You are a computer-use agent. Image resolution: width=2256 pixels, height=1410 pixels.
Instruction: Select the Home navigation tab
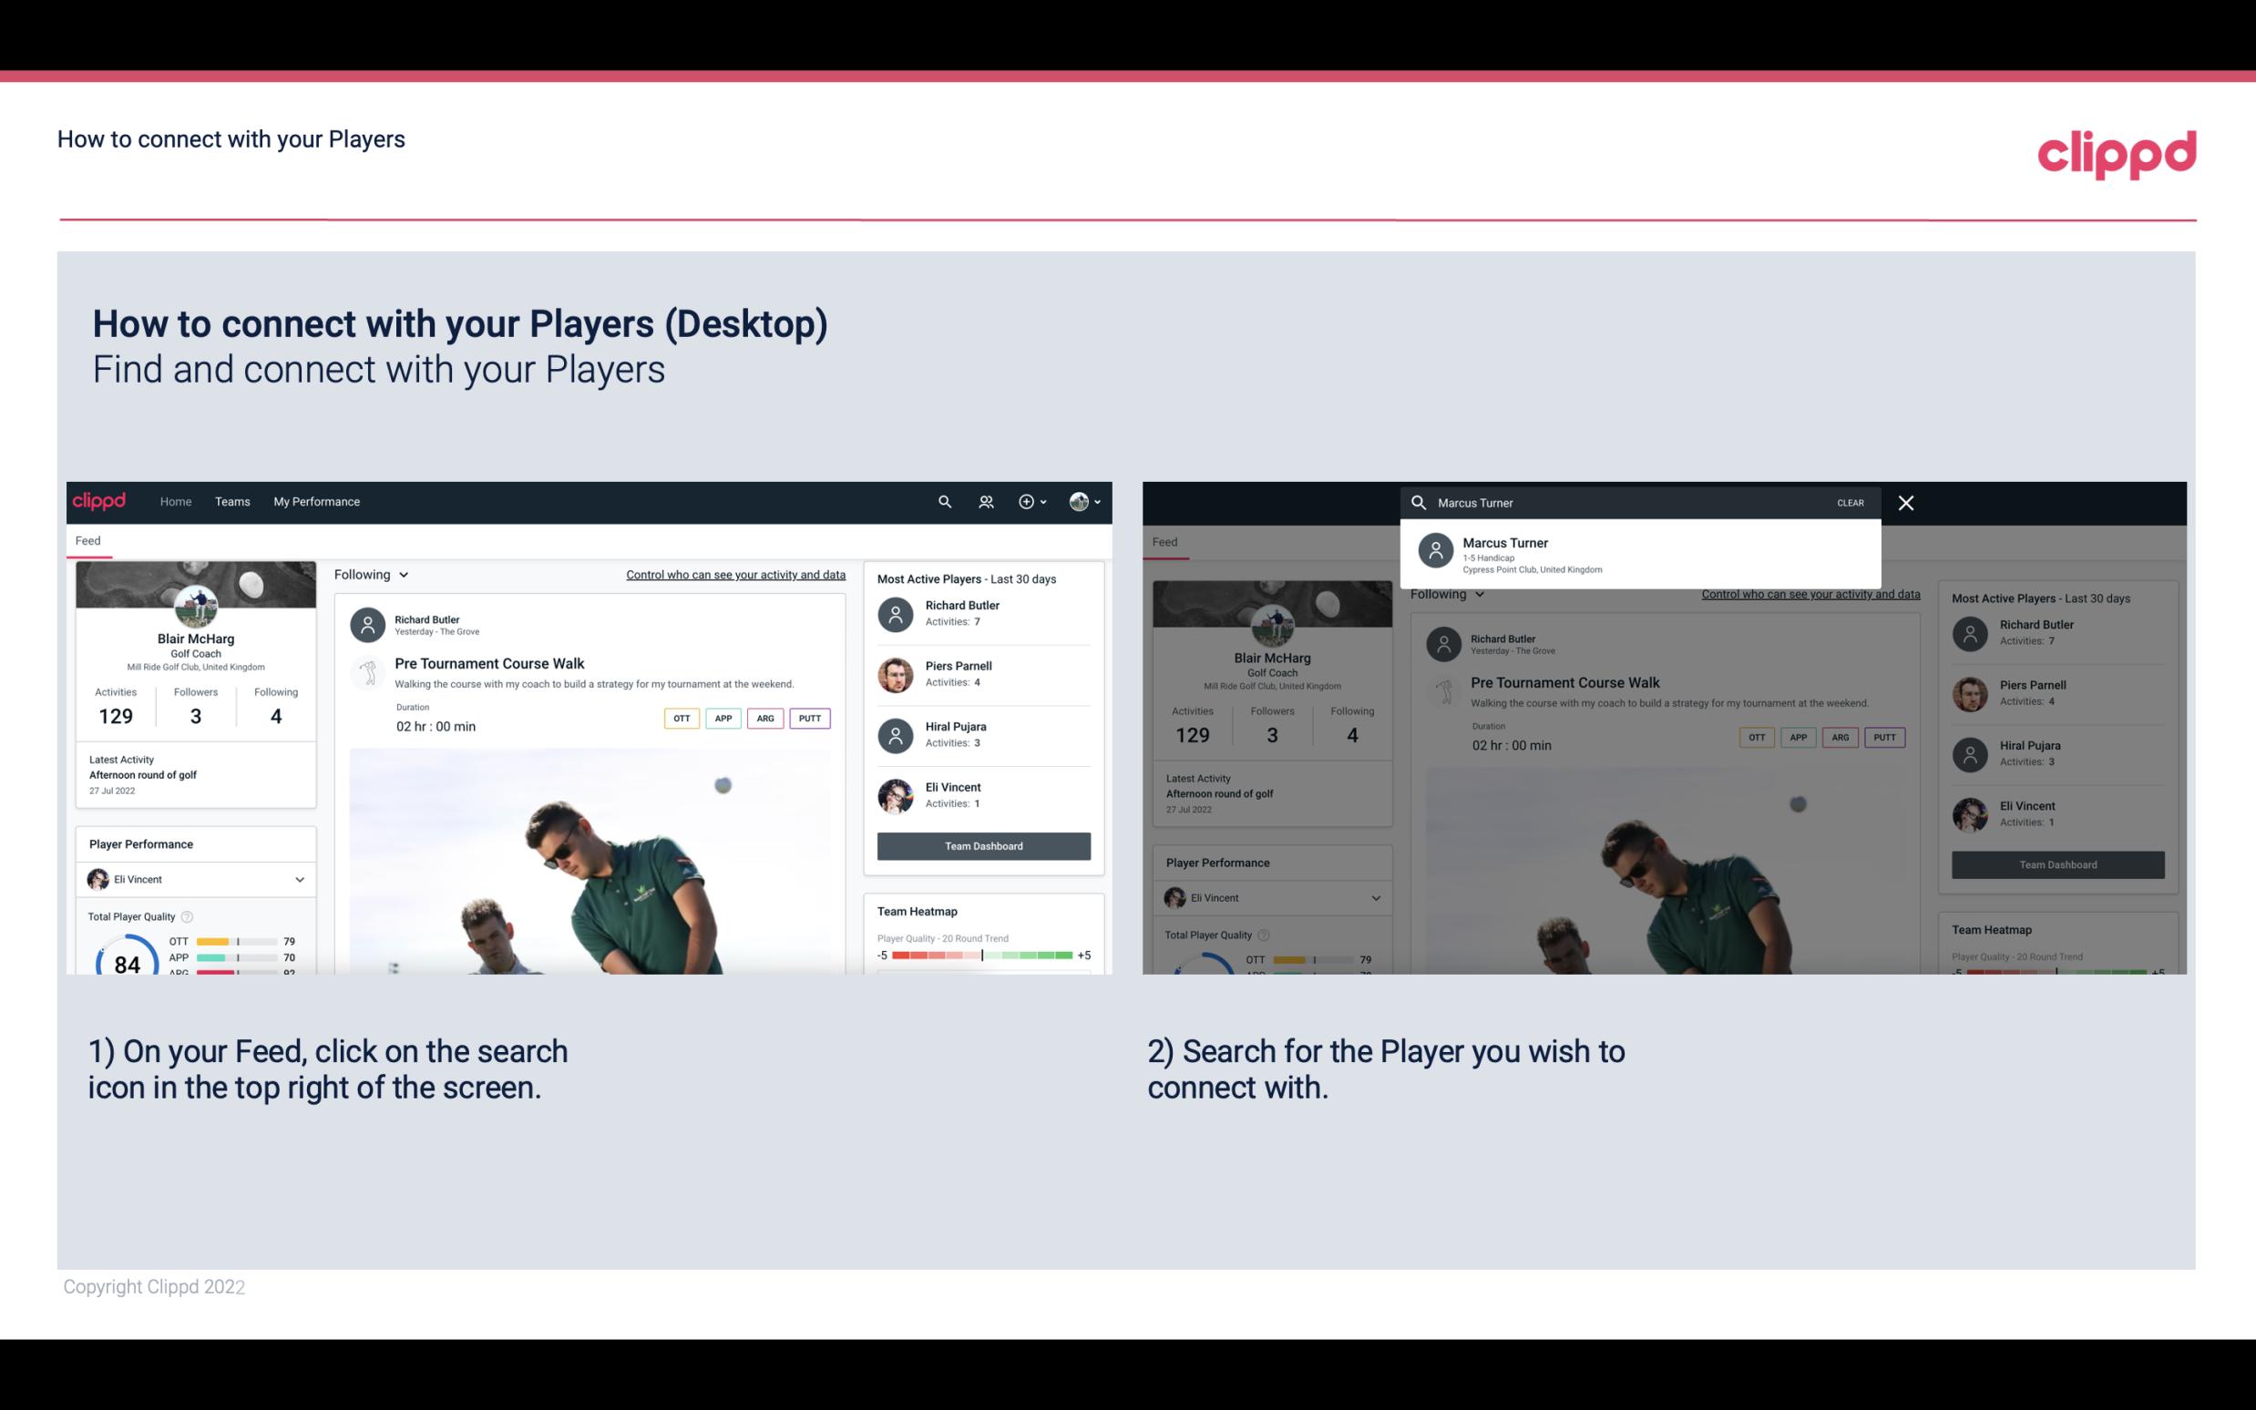[x=174, y=500]
